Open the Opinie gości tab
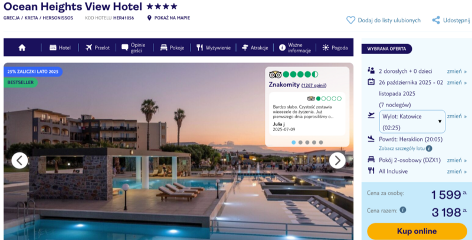 pyautogui.click(x=134, y=48)
